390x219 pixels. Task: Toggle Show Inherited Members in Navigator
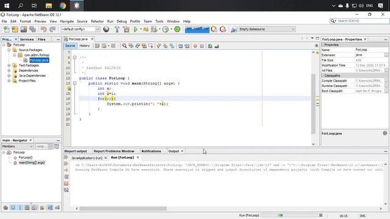[5, 207]
